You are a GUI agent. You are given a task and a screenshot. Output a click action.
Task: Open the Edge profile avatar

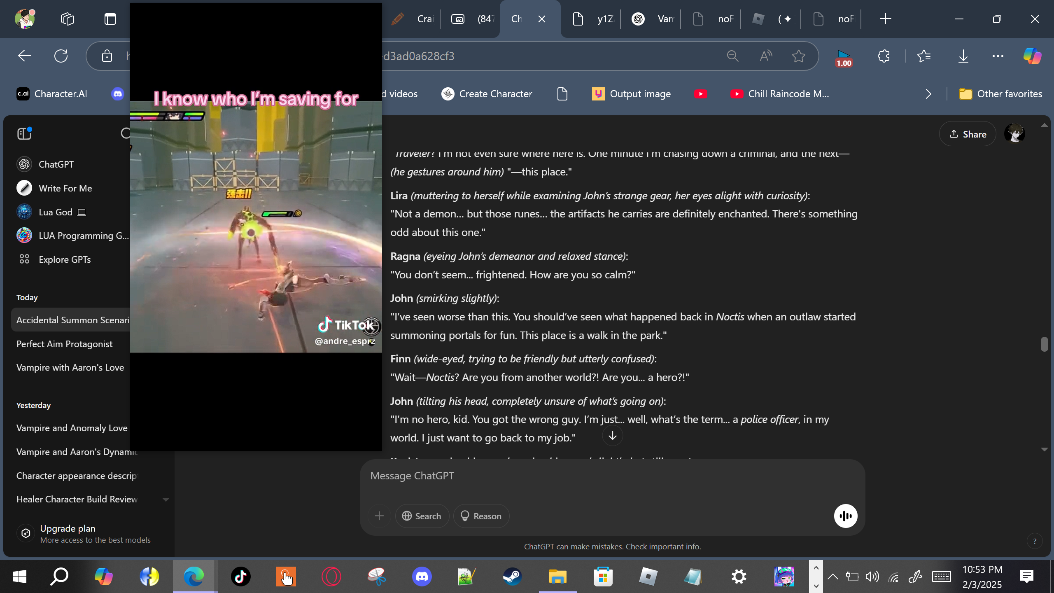pos(25,19)
